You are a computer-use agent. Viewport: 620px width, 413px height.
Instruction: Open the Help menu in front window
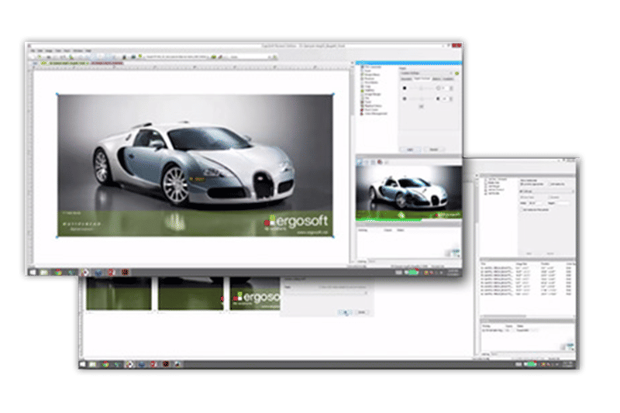[x=88, y=50]
